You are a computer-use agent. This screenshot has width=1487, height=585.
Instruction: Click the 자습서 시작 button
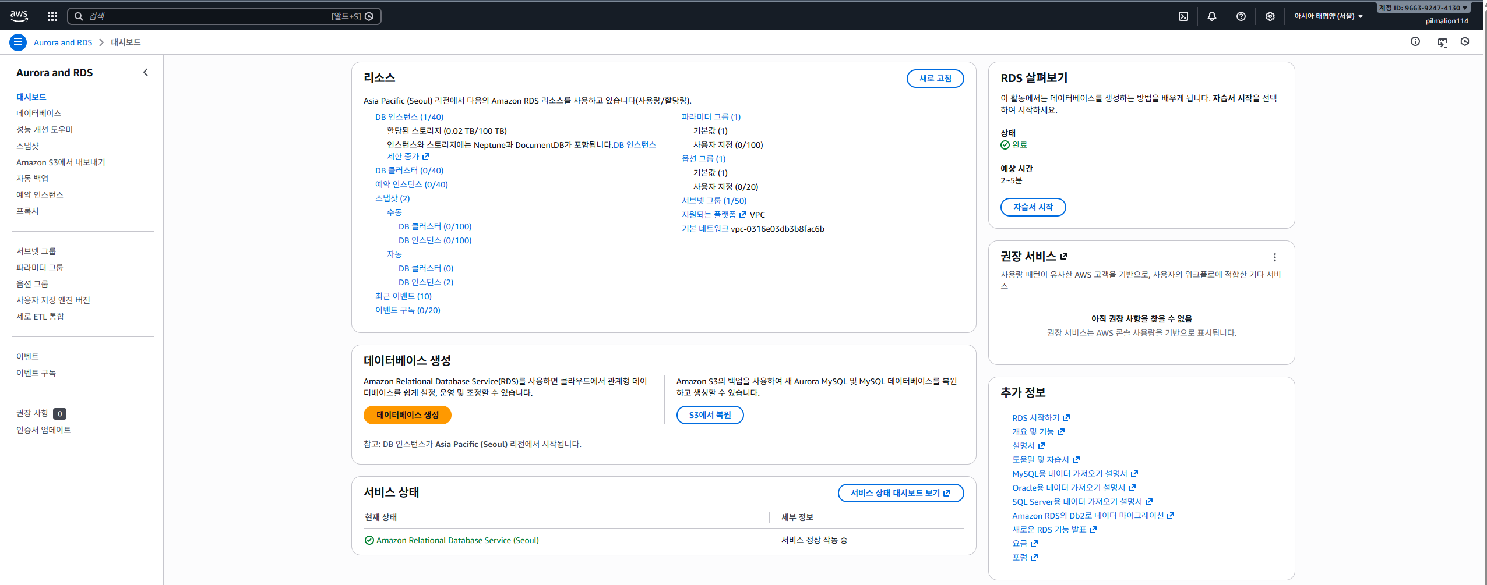1033,207
